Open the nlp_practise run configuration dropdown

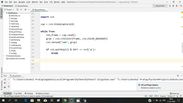(x=160, y=6)
